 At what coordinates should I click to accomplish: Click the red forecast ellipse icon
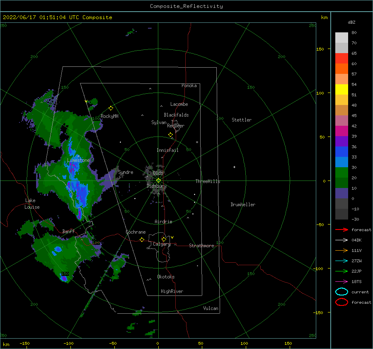click(x=342, y=302)
